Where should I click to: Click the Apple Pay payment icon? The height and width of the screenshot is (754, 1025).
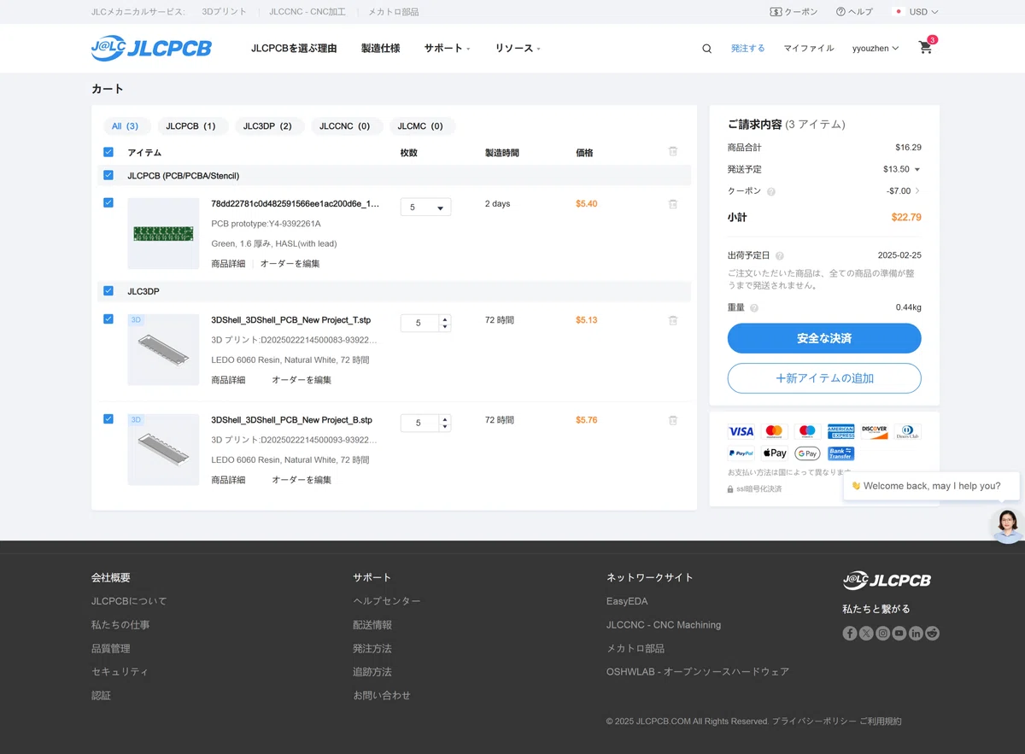tap(775, 453)
